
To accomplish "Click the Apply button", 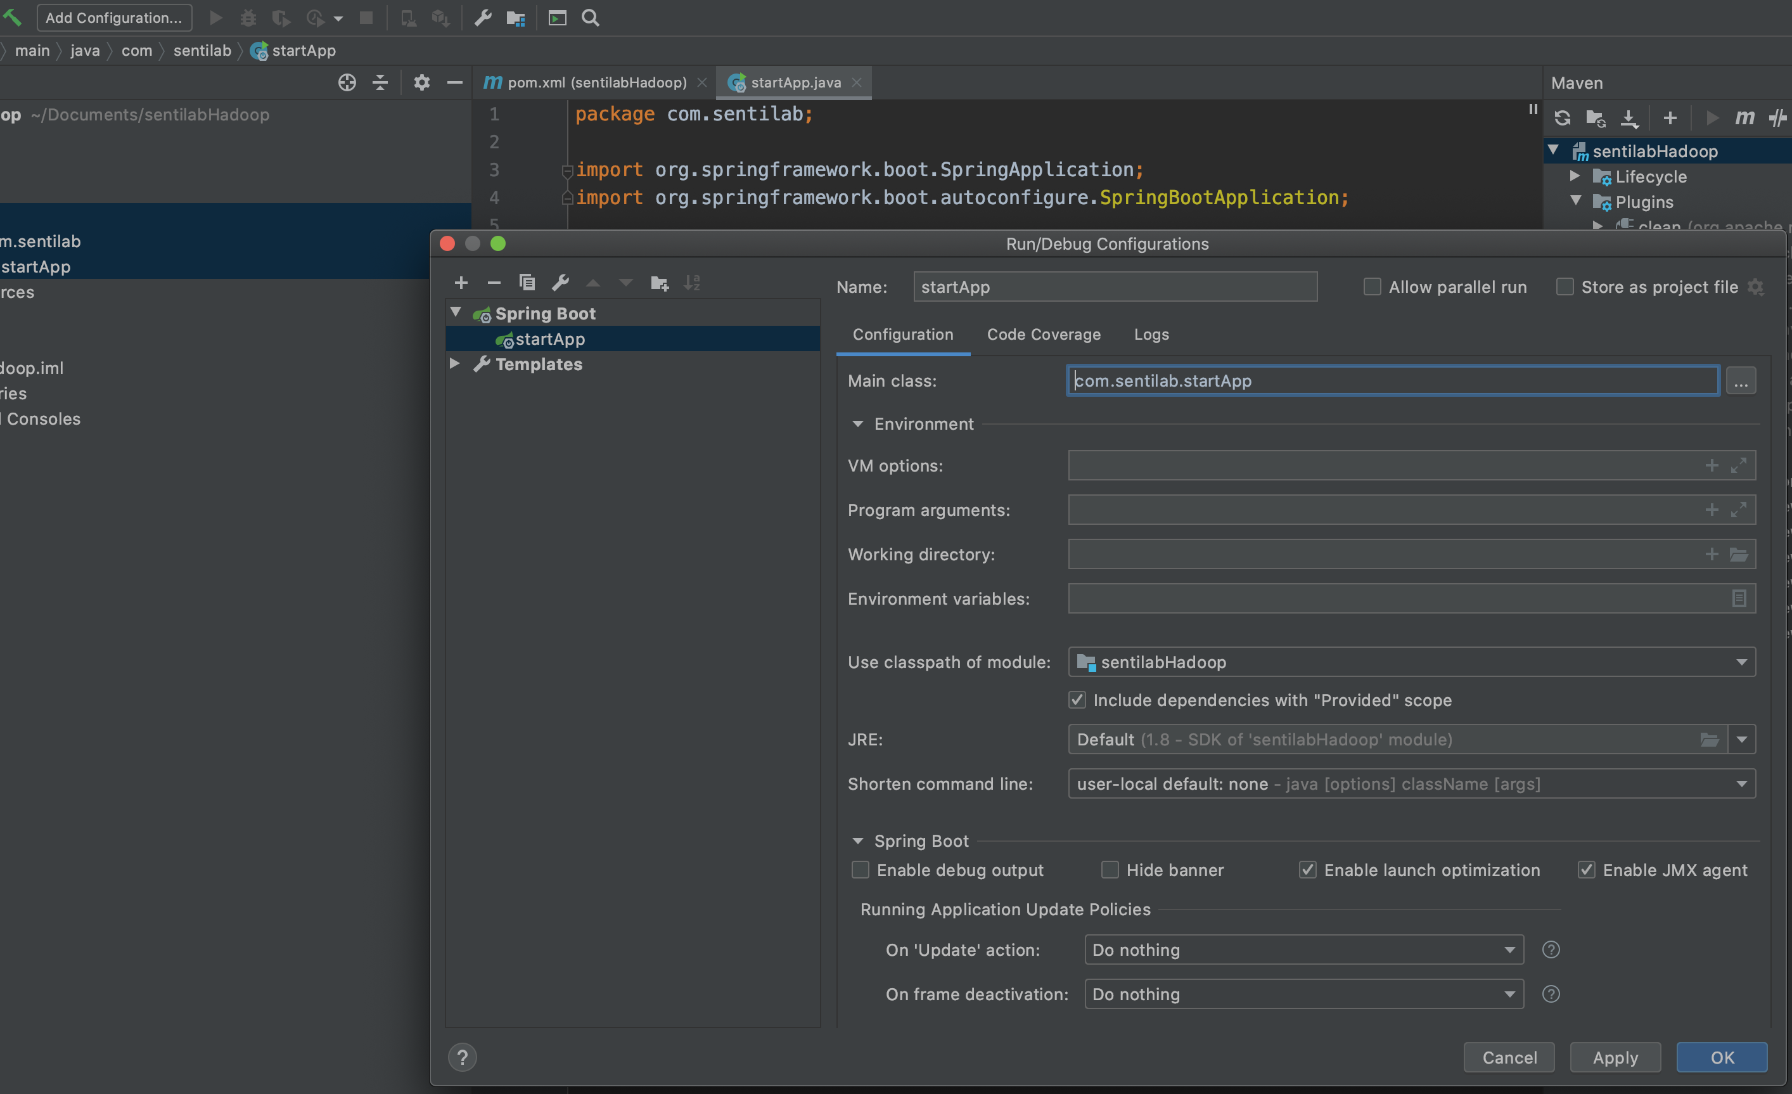I will pos(1615,1058).
